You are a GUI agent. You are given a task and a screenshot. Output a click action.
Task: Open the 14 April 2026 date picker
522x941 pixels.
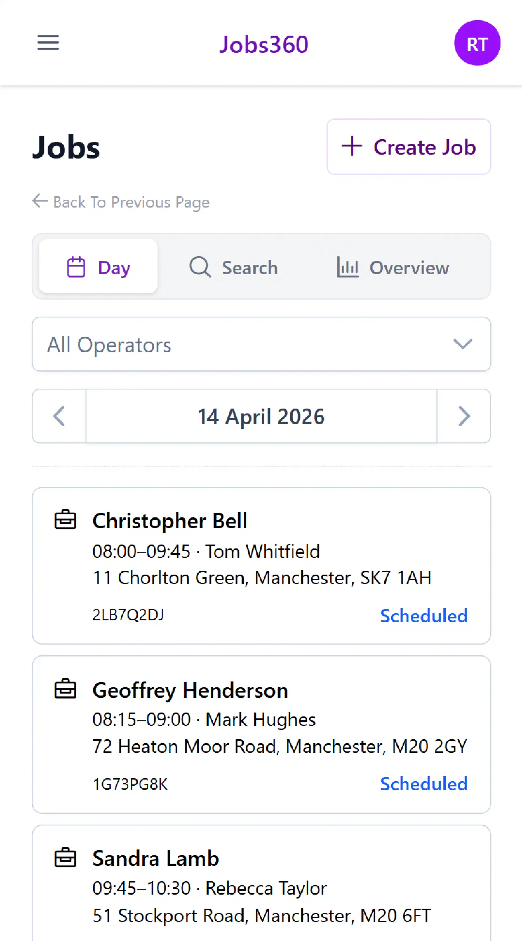261,416
